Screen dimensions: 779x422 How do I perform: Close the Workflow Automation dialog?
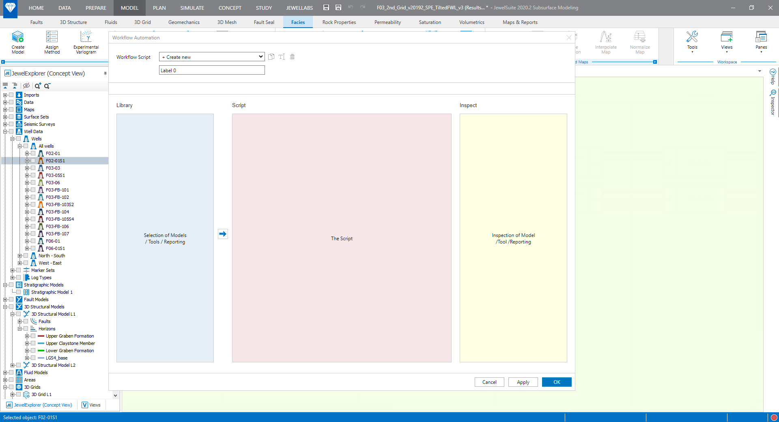point(569,38)
